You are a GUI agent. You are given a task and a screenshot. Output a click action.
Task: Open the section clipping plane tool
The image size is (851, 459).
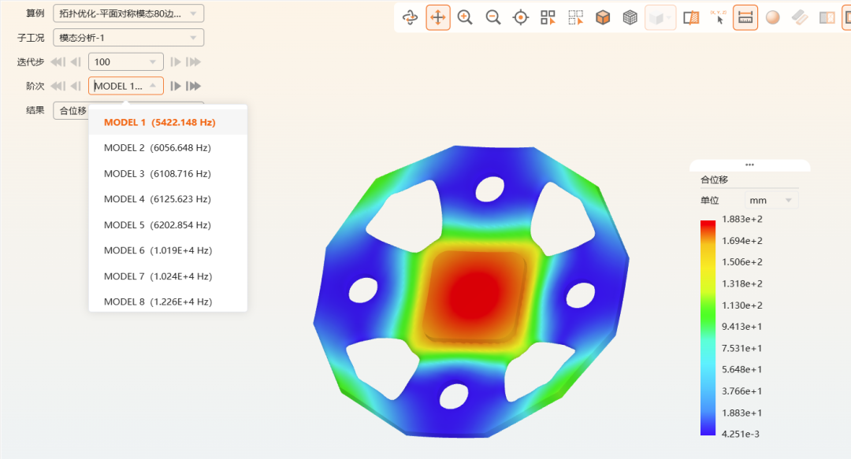tap(691, 17)
